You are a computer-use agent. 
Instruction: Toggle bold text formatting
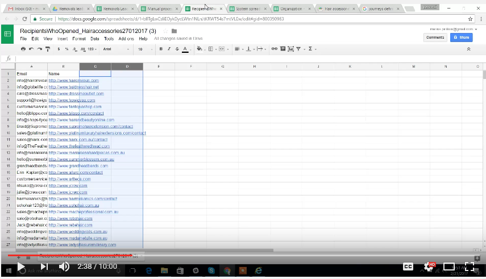161,49
